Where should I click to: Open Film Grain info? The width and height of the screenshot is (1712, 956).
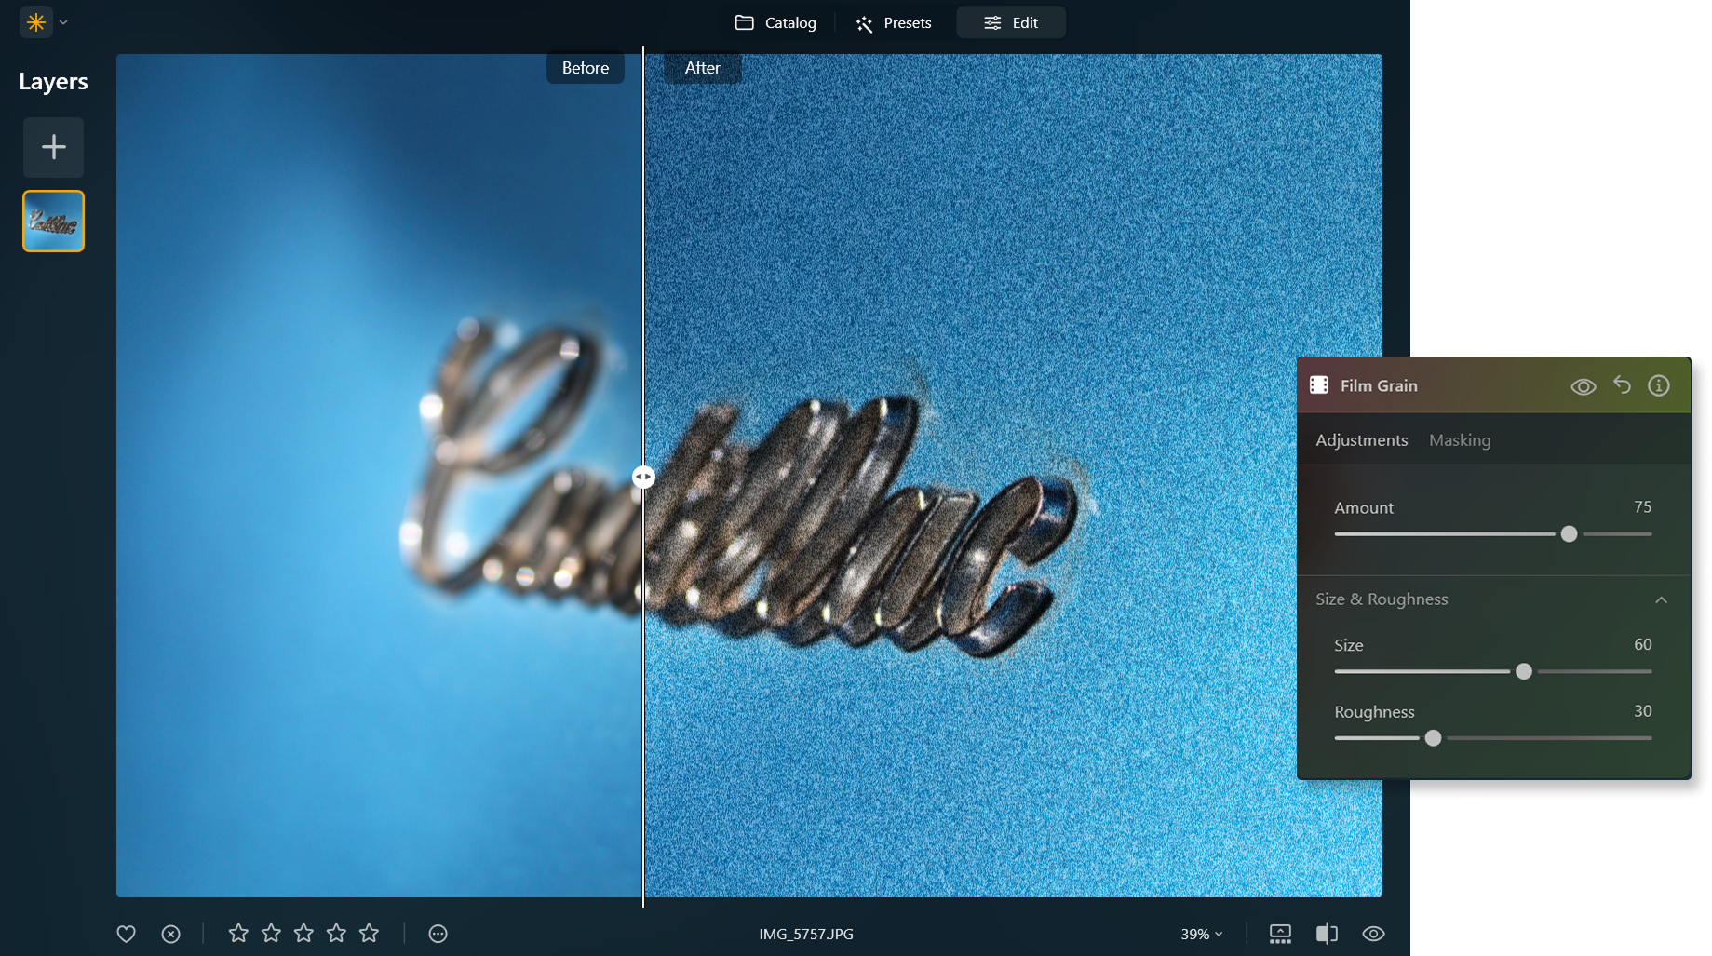pos(1658,385)
